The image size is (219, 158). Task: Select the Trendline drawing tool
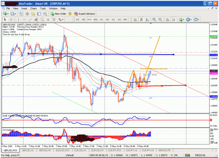coord(30,20)
